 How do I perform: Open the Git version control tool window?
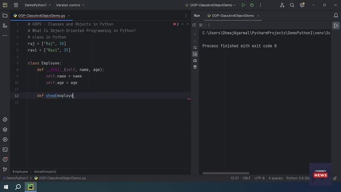5,170
